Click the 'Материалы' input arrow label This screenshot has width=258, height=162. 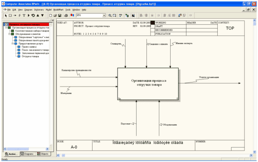pos(66,93)
